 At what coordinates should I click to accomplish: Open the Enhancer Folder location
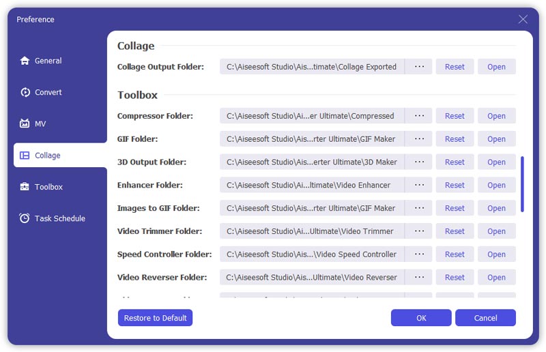(496, 186)
